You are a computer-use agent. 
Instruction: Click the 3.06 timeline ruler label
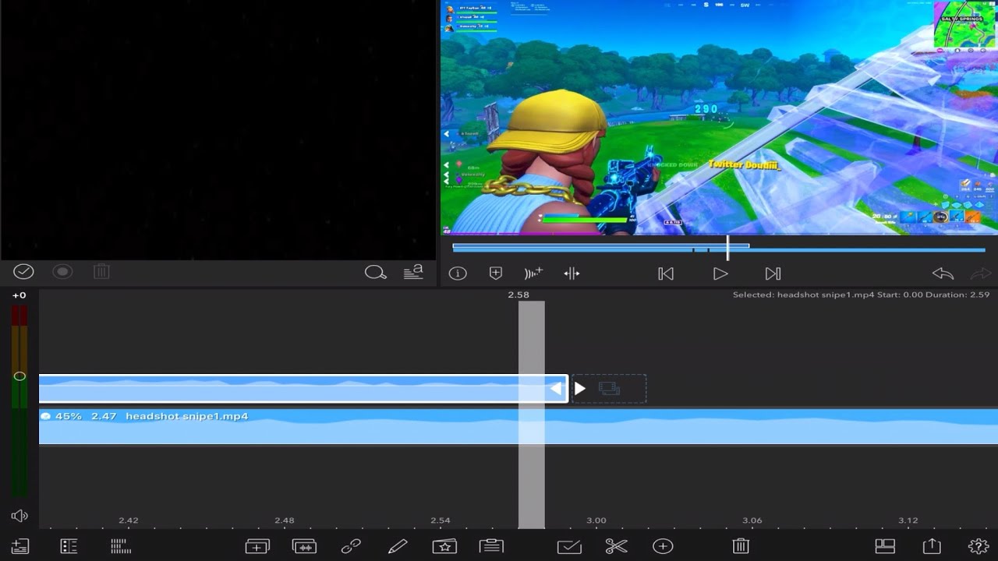(752, 520)
